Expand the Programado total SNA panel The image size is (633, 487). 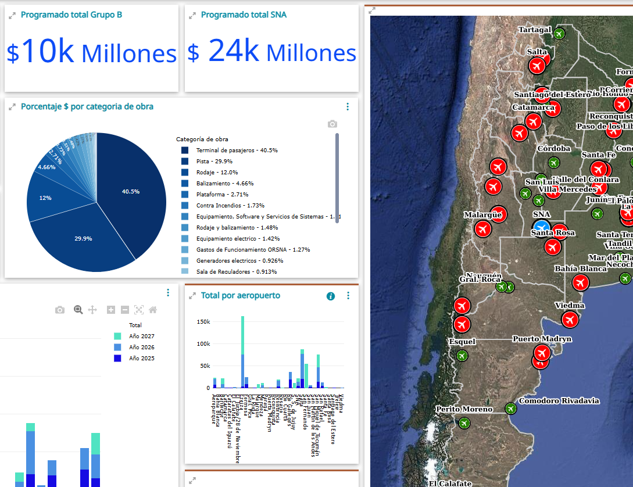[x=192, y=16]
